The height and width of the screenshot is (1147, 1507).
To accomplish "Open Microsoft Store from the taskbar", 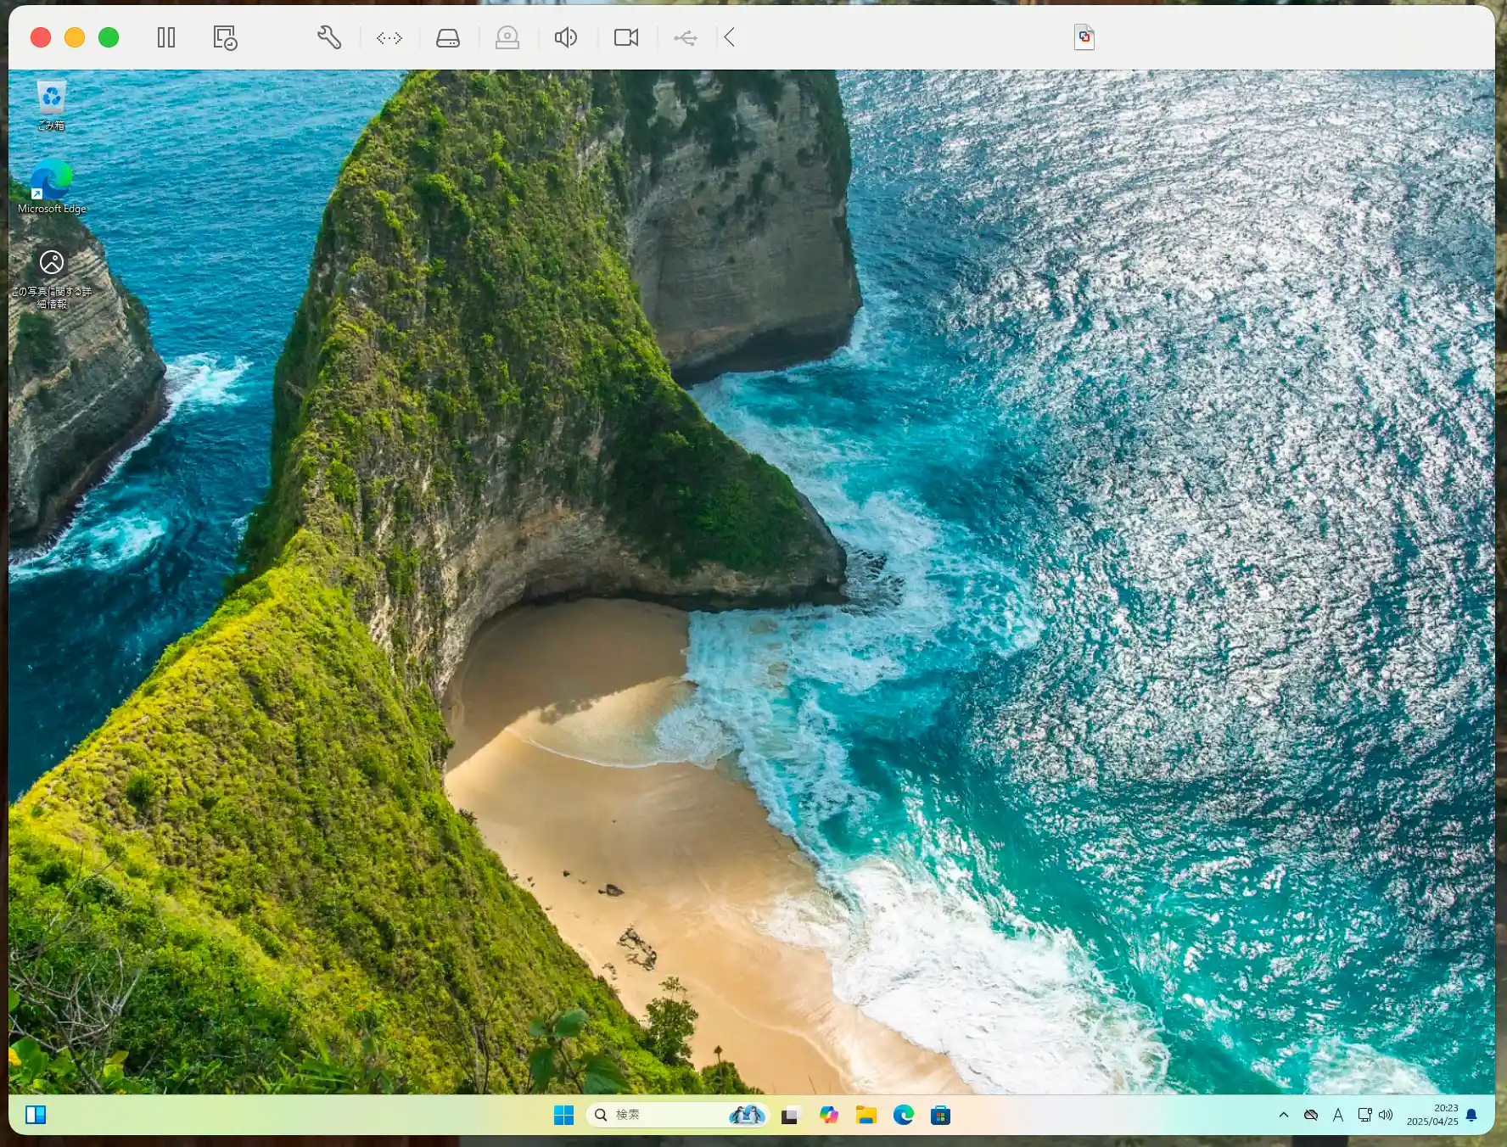I will [941, 1115].
